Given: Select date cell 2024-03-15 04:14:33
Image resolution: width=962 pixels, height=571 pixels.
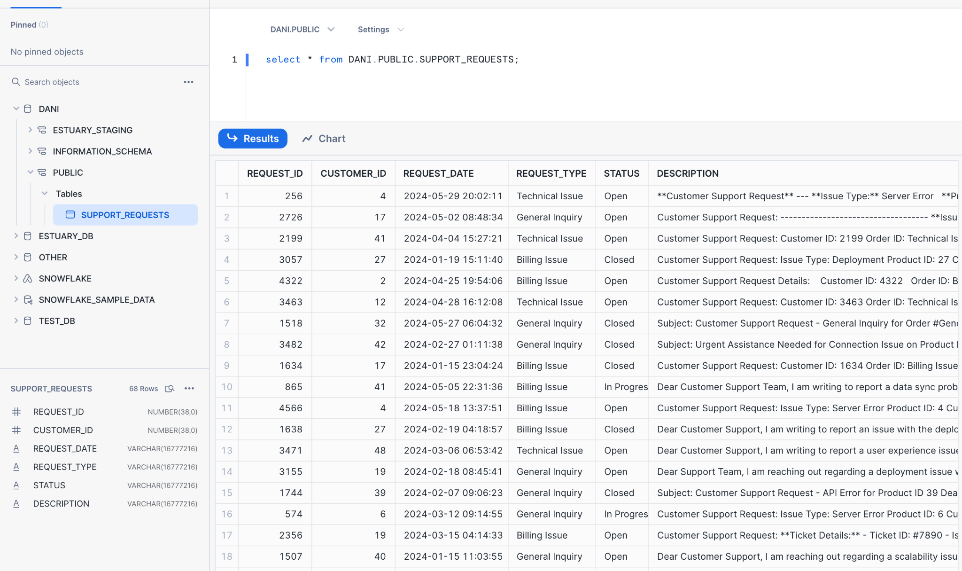Looking at the screenshot, I should pos(451,535).
